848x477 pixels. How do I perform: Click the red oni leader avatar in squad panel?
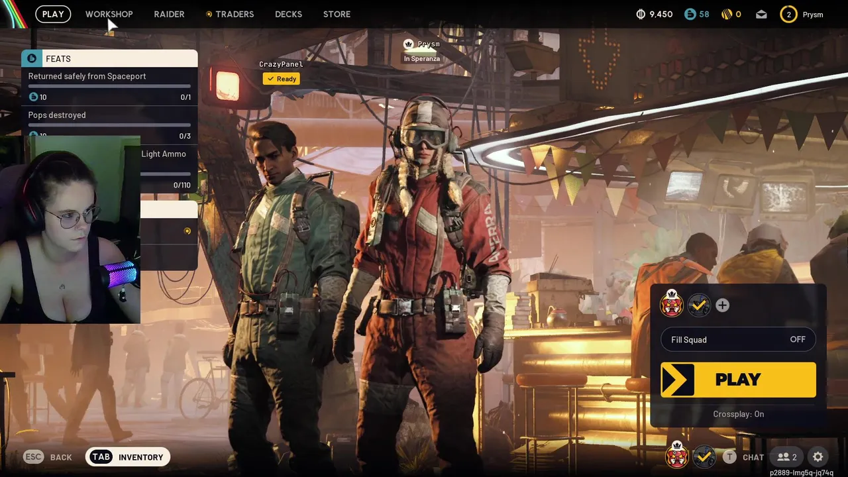pyautogui.click(x=672, y=305)
